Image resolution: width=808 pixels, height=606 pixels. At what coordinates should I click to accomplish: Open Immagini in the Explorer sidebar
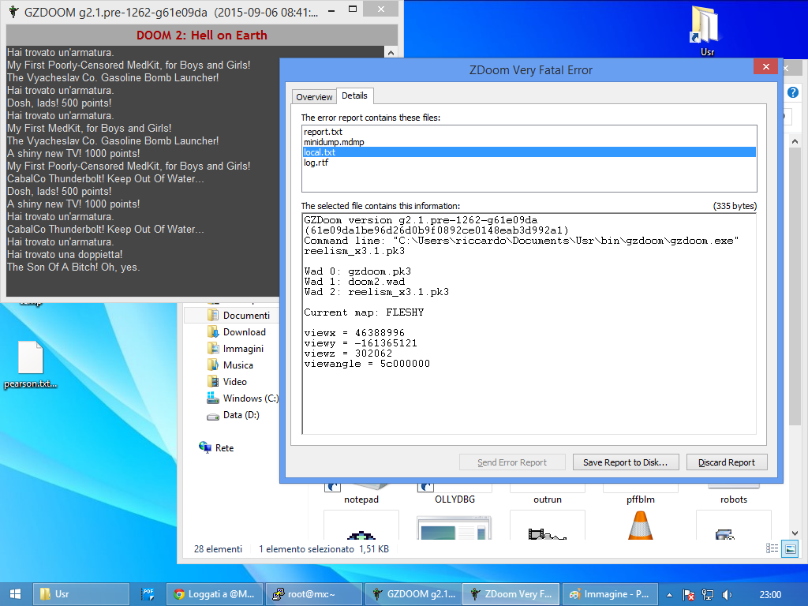[235, 348]
